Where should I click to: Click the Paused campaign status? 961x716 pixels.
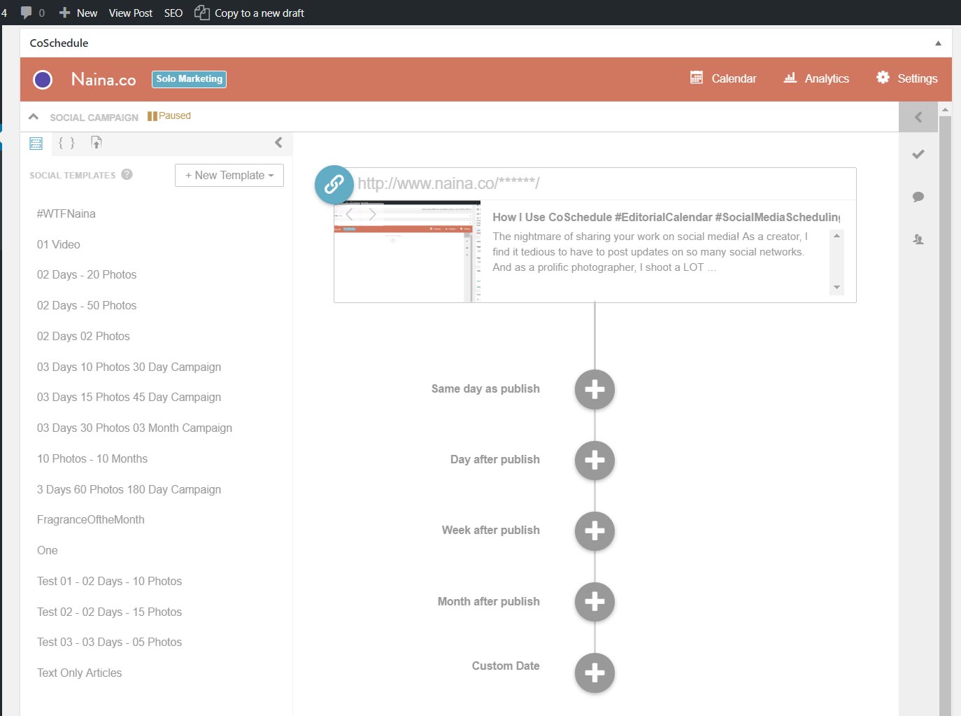click(x=169, y=116)
